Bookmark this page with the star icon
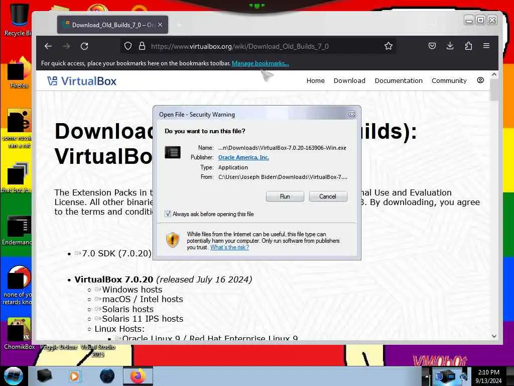This screenshot has width=514, height=386. click(389, 46)
